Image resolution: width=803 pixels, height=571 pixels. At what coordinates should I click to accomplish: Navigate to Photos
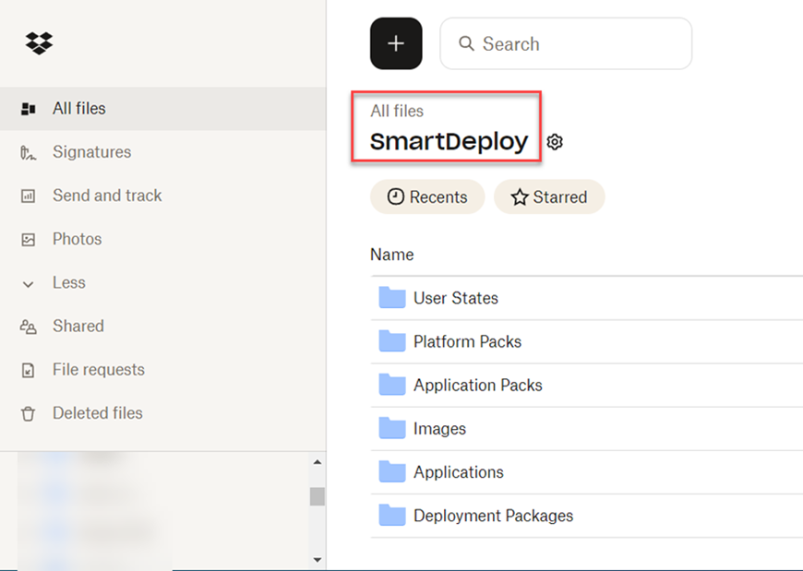162,239
